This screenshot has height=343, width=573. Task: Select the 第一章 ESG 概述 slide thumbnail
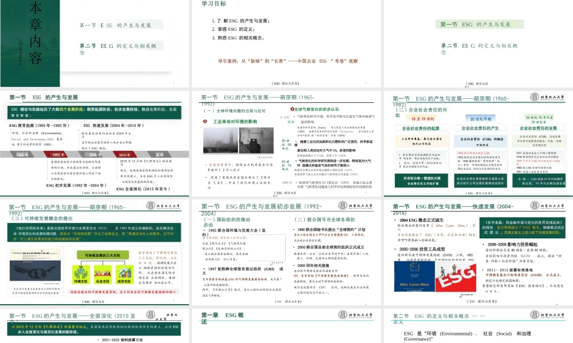click(x=286, y=329)
